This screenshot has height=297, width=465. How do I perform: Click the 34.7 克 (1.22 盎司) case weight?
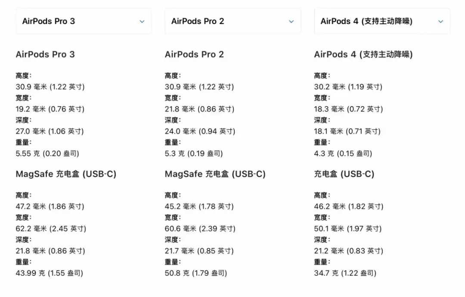pyautogui.click(x=345, y=273)
